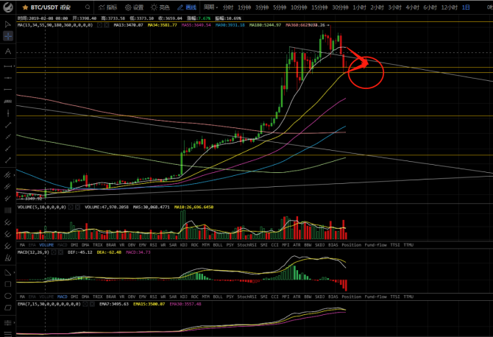Choose highlighted MACD tab under the MACD panel

[x=63, y=297]
